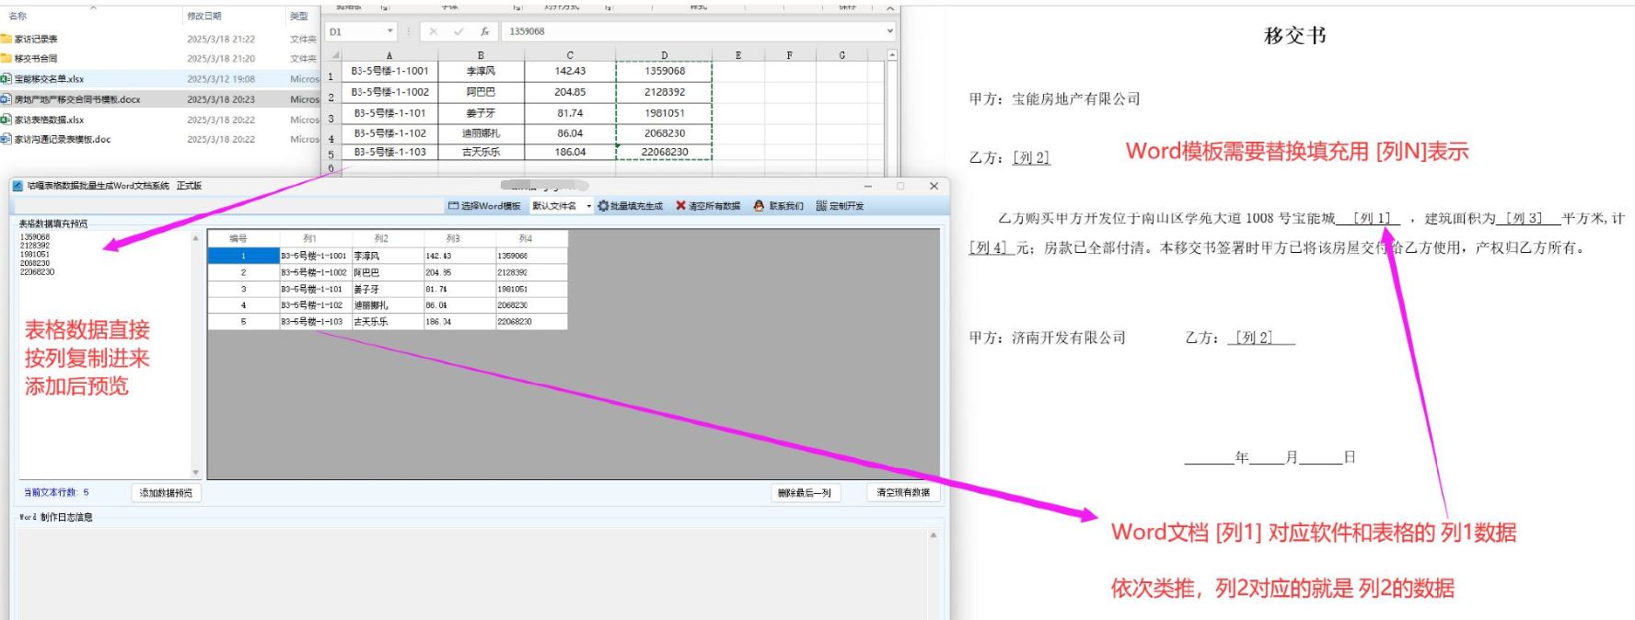Screen dimensions: 1635x620
Task: Expand the Excel formula bar with its arrow
Action: [x=890, y=31]
